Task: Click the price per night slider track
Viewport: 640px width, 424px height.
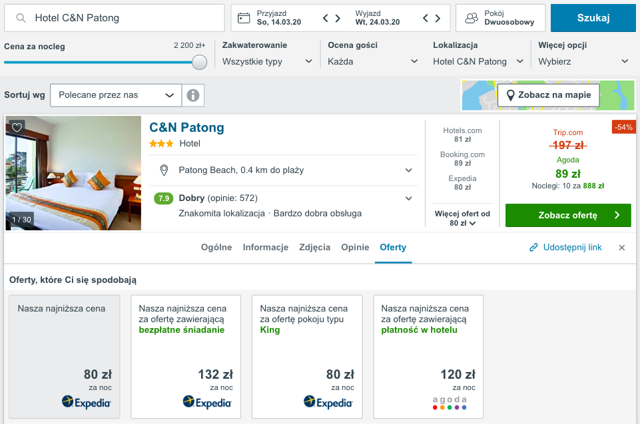Action: [98, 63]
